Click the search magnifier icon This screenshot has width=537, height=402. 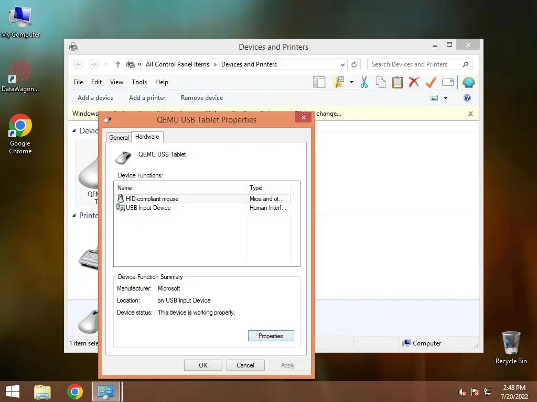point(466,64)
